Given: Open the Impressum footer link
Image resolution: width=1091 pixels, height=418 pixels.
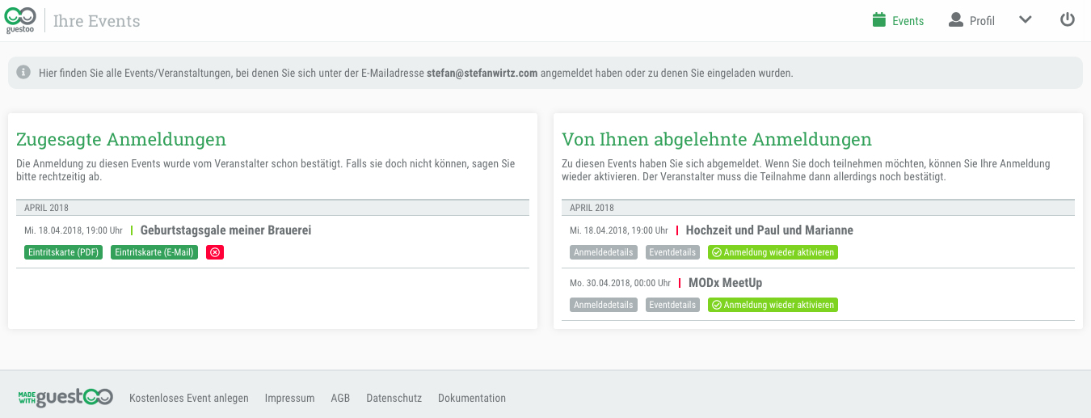Looking at the screenshot, I should point(289,398).
